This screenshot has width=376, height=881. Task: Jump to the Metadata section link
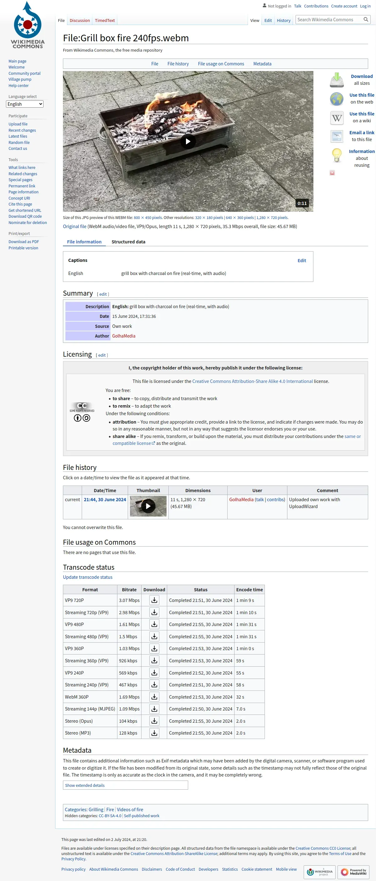coord(262,64)
